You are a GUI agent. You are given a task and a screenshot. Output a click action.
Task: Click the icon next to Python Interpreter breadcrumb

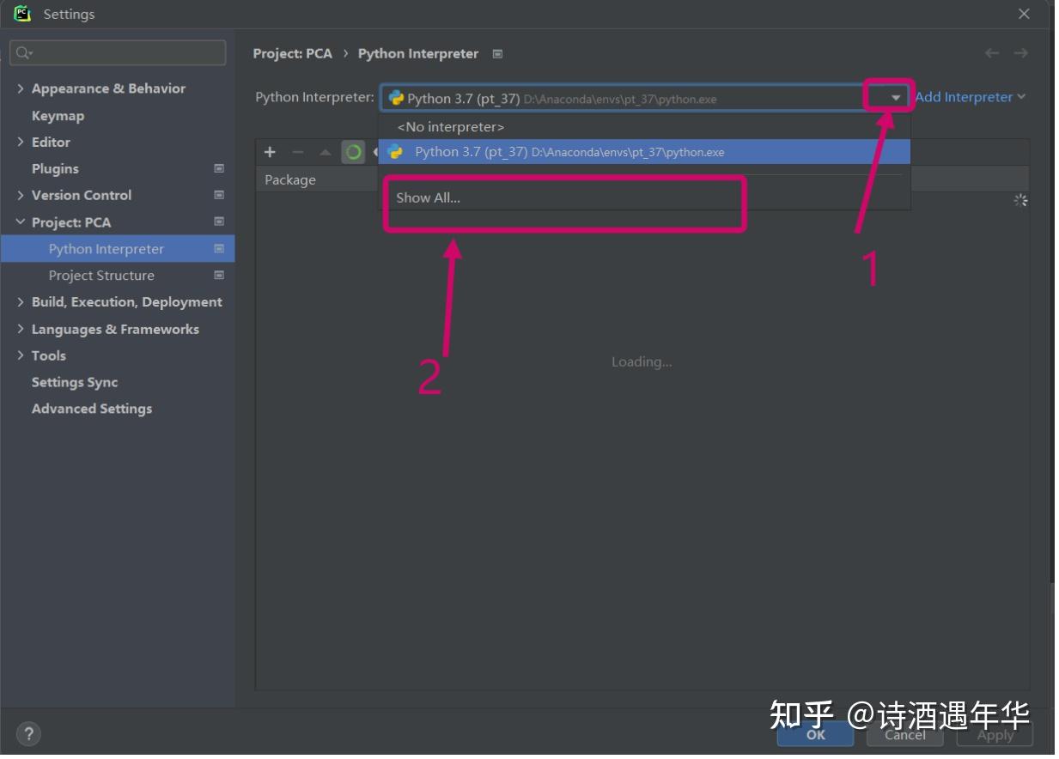497,53
